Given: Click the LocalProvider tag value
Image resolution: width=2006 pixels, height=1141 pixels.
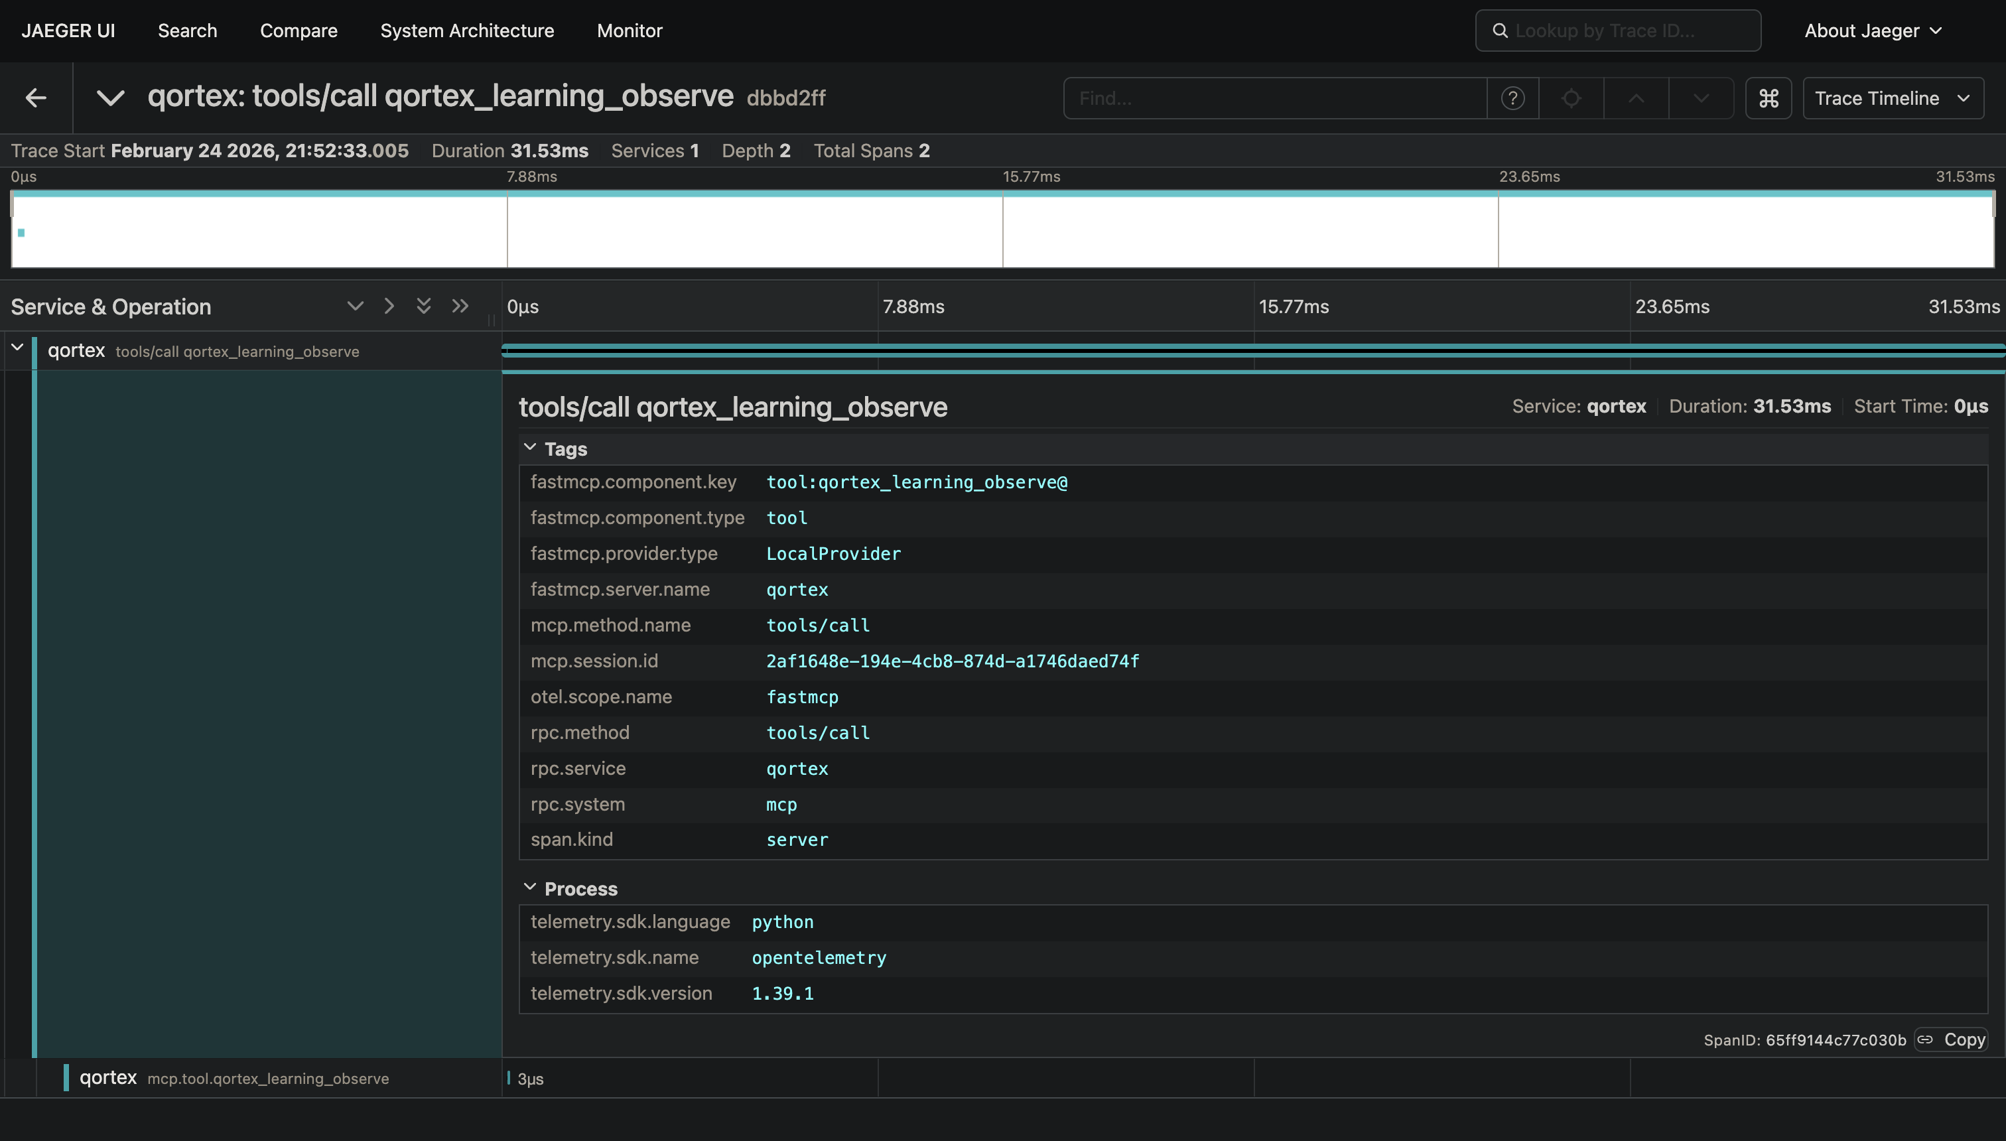Looking at the screenshot, I should pos(833,554).
